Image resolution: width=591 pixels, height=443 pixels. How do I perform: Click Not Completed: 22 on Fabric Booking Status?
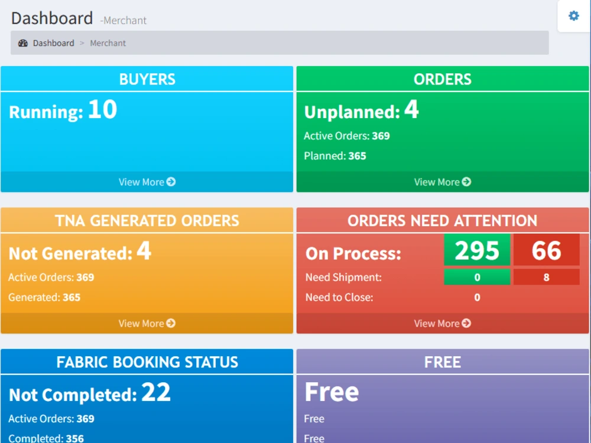coord(89,395)
